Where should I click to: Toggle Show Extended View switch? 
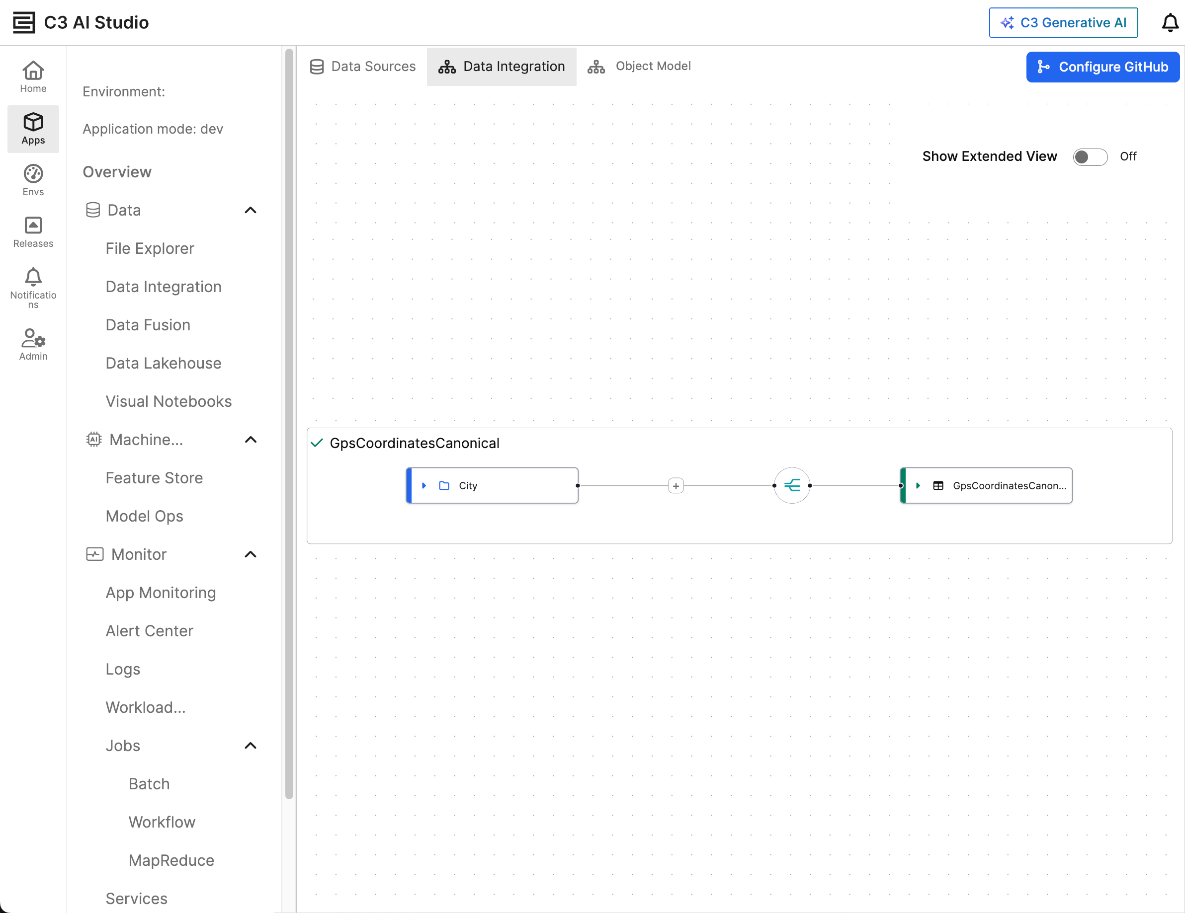[1090, 156]
